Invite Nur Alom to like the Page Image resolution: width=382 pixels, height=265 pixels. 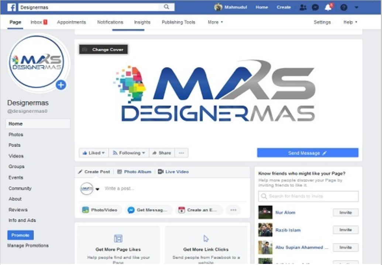click(x=345, y=212)
